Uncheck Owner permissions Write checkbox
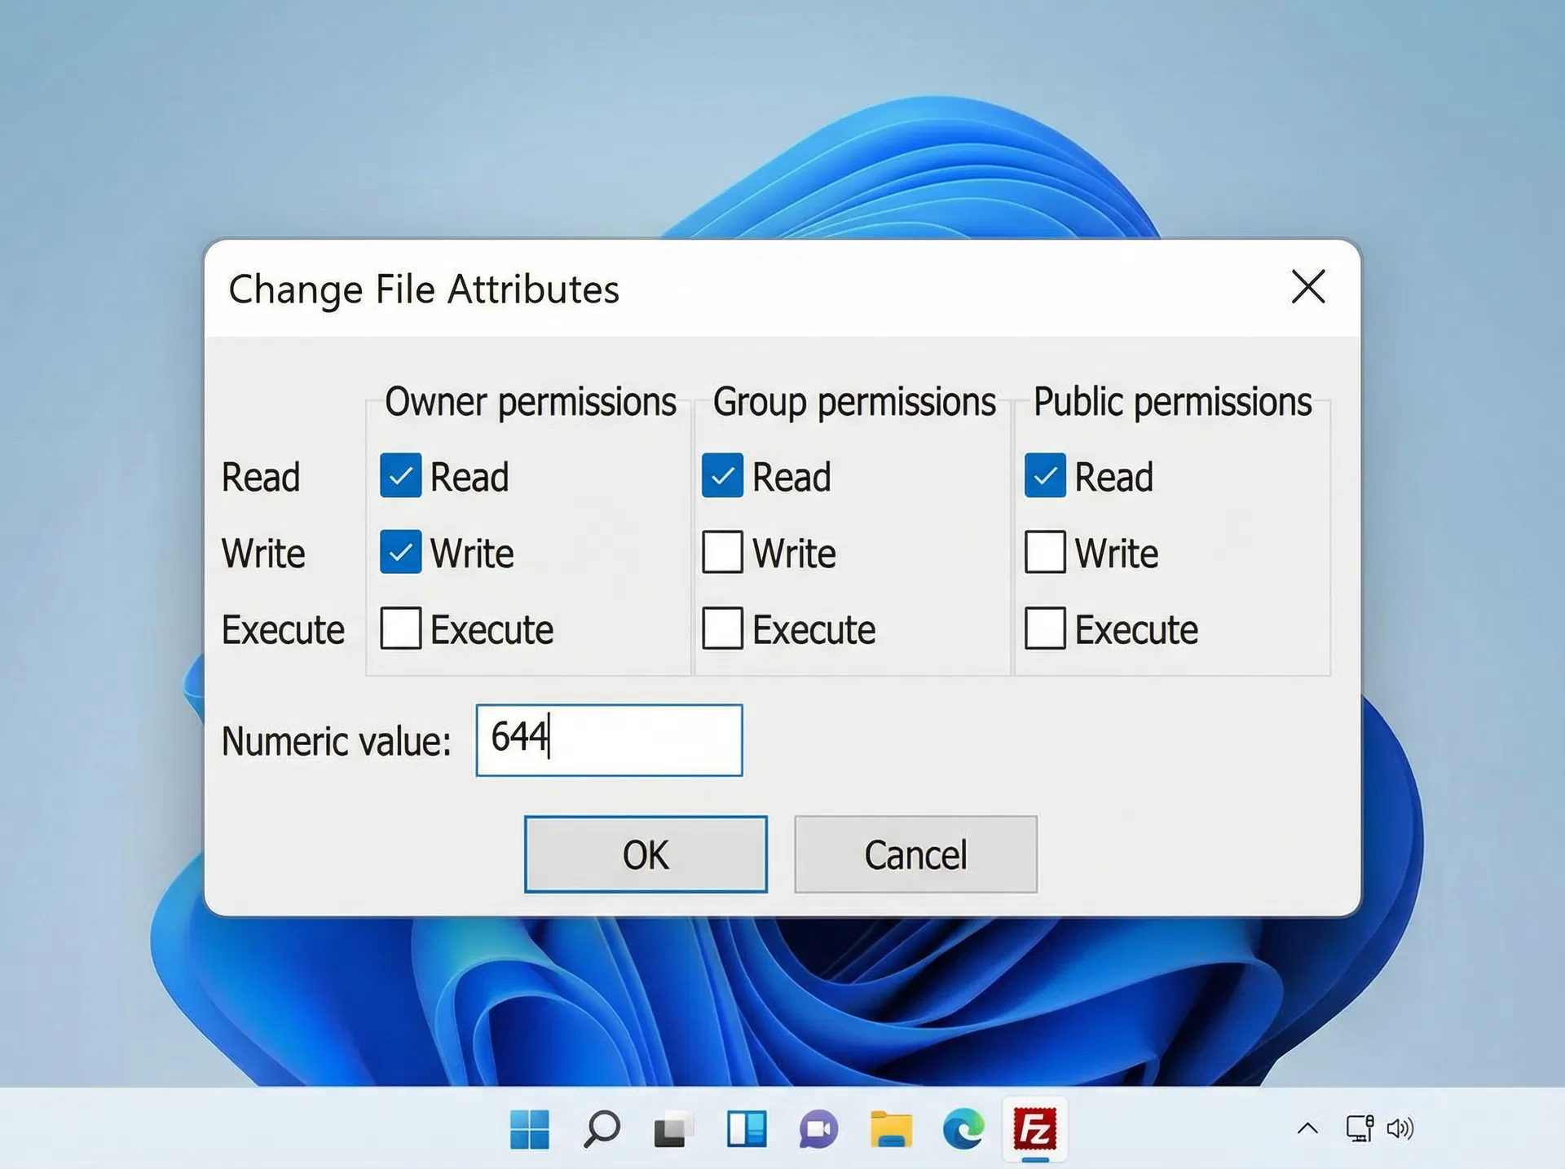This screenshot has height=1169, width=1565. pyautogui.click(x=400, y=552)
